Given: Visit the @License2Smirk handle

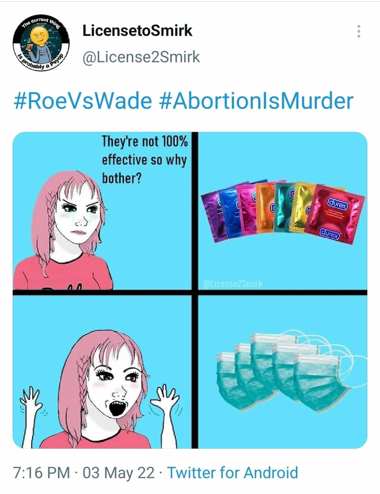Looking at the screenshot, I should click(x=141, y=57).
